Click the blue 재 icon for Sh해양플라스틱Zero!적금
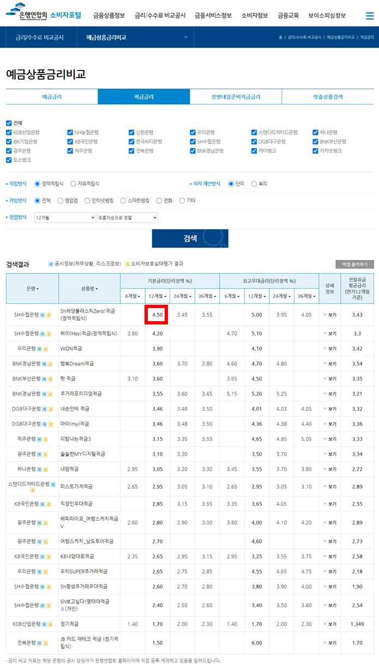Viewport: 379px width, 668px height. tap(42, 315)
